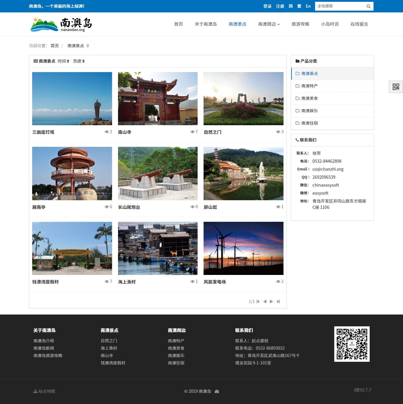The height and width of the screenshot is (404, 403).
Task: Open 站点地图 sitemap link
Action: (x=44, y=391)
